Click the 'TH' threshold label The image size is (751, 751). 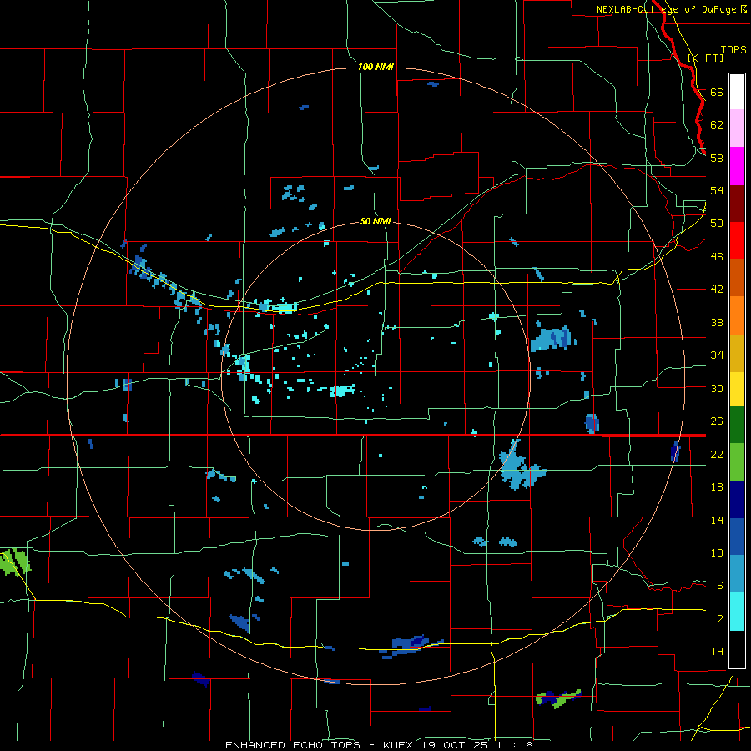click(717, 652)
